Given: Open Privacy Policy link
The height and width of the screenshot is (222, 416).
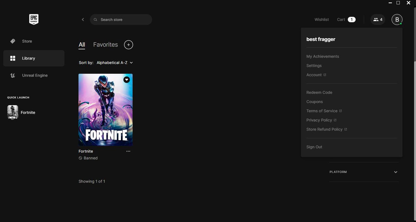Looking at the screenshot, I should (319, 120).
